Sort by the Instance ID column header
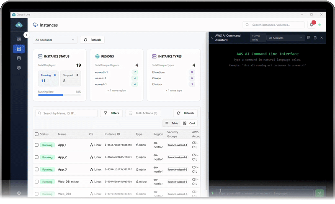335x204 pixels. pyautogui.click(x=112, y=134)
